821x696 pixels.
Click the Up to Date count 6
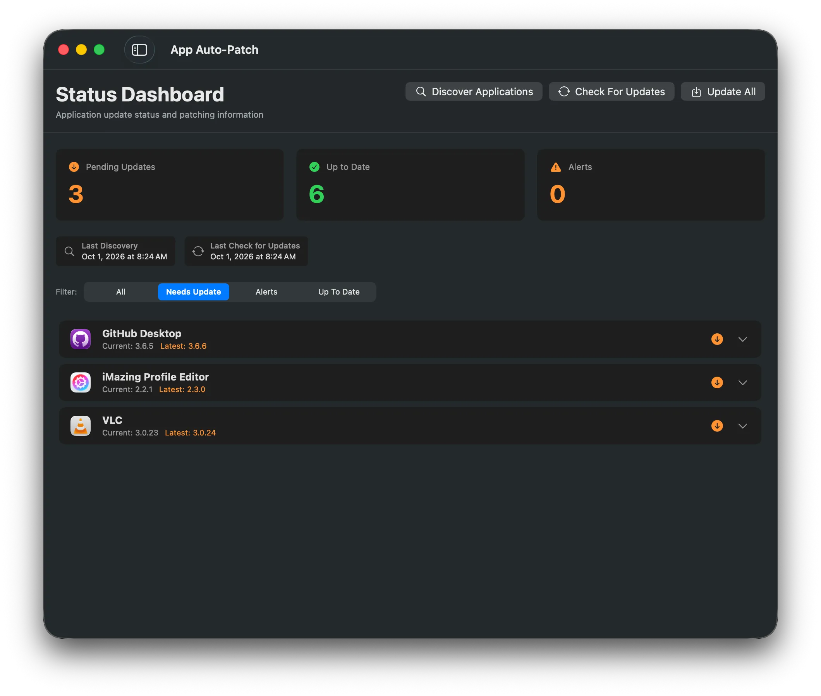(x=316, y=194)
